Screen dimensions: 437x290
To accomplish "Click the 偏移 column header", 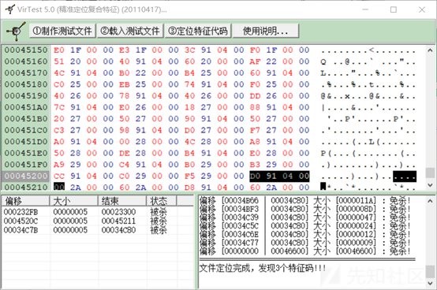I will click(x=26, y=201).
